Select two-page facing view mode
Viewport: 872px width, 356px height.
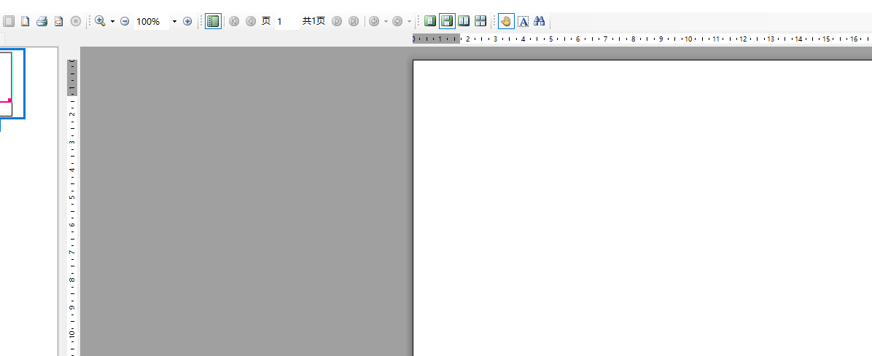[464, 21]
